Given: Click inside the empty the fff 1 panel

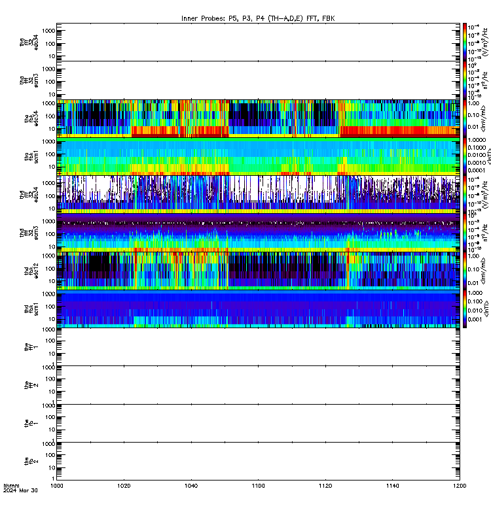Looking at the screenshot, I should point(258,347).
